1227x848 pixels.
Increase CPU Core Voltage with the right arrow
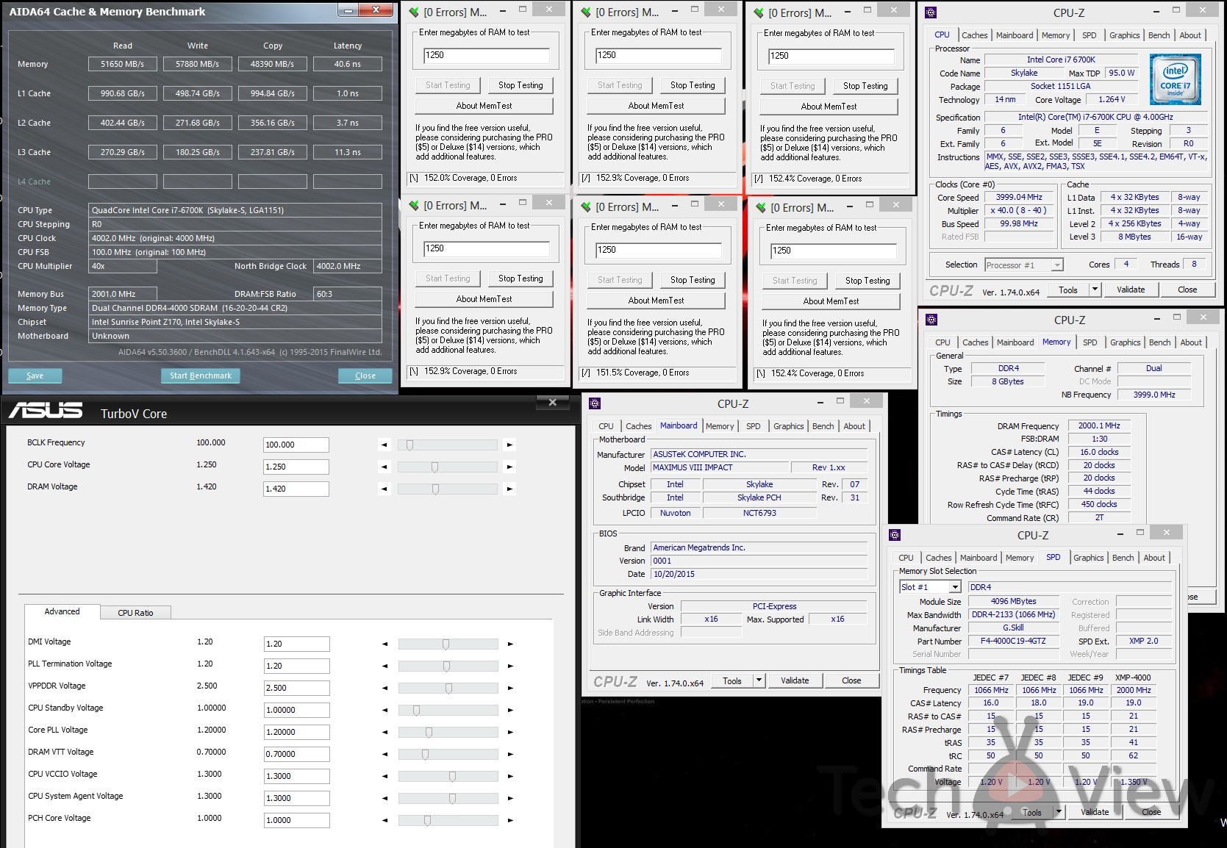point(509,467)
